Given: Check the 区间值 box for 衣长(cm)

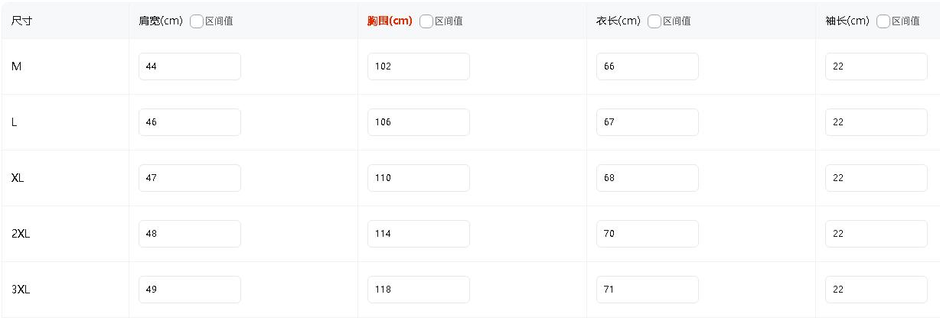Looking at the screenshot, I should click(x=654, y=21).
